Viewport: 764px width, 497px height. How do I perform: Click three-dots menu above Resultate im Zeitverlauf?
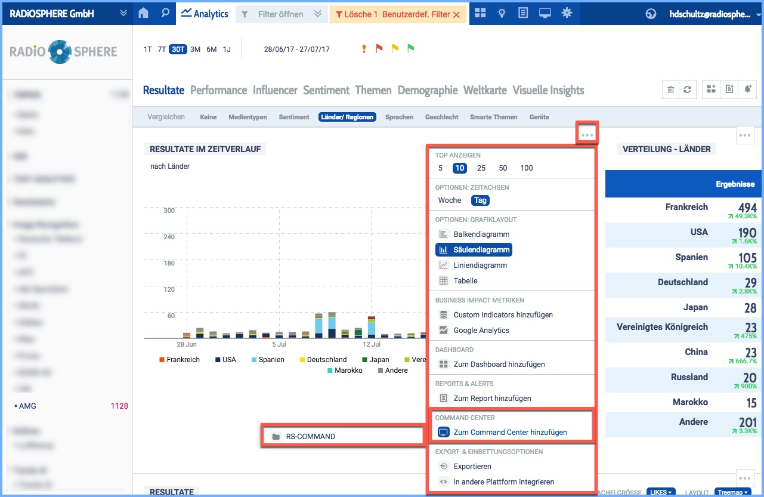(587, 135)
